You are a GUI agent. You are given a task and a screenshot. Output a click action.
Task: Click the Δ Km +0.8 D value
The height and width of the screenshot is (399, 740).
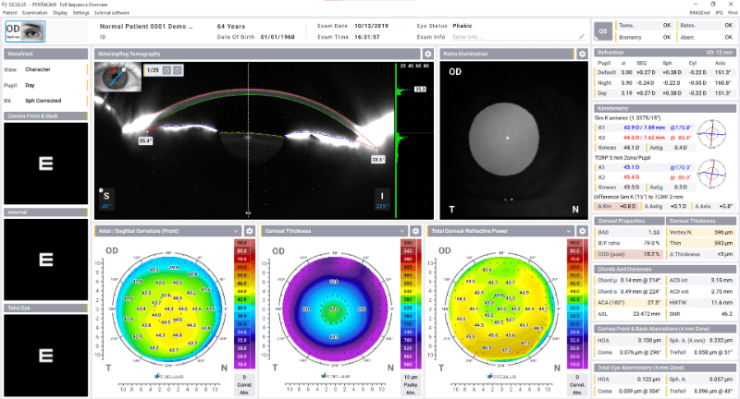[x=628, y=206]
